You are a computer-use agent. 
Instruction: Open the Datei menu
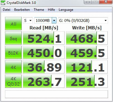tap(6, 10)
